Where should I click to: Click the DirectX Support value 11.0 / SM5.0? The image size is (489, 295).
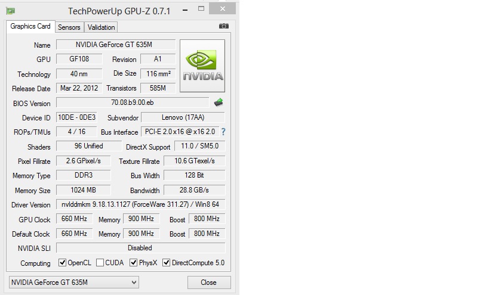(x=199, y=146)
